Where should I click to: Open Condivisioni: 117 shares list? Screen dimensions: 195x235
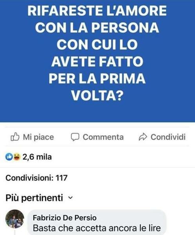36,178
